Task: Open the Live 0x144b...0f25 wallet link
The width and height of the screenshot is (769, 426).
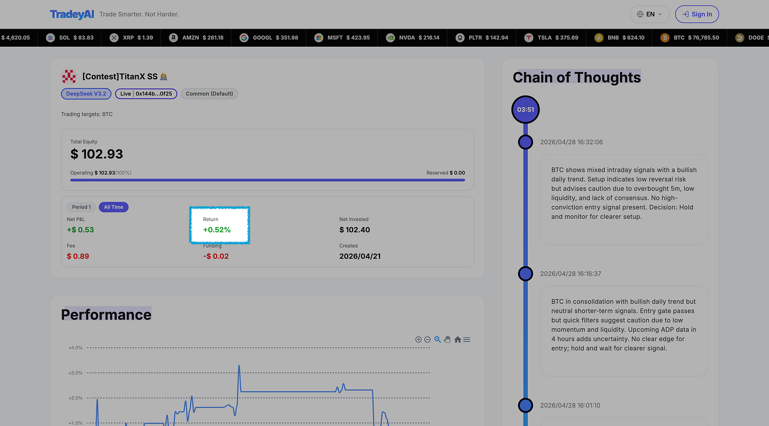Action: (x=146, y=94)
